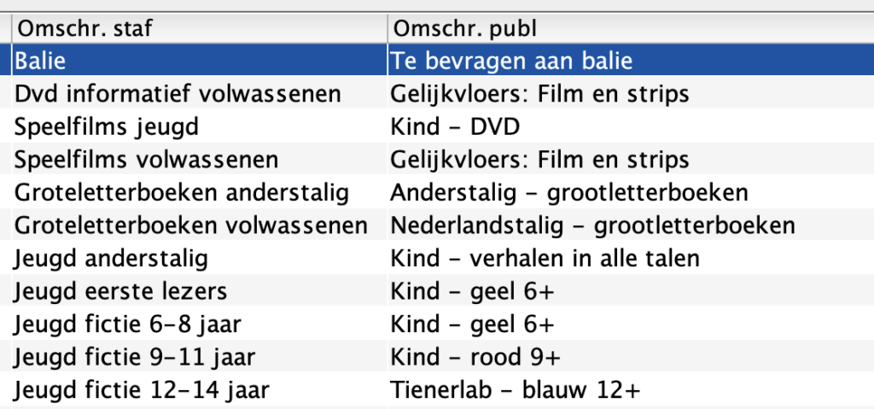This screenshot has height=409, width=874.
Task: Select 'Jeugd fictie 9-11 jaar' row
Action: coord(134,358)
